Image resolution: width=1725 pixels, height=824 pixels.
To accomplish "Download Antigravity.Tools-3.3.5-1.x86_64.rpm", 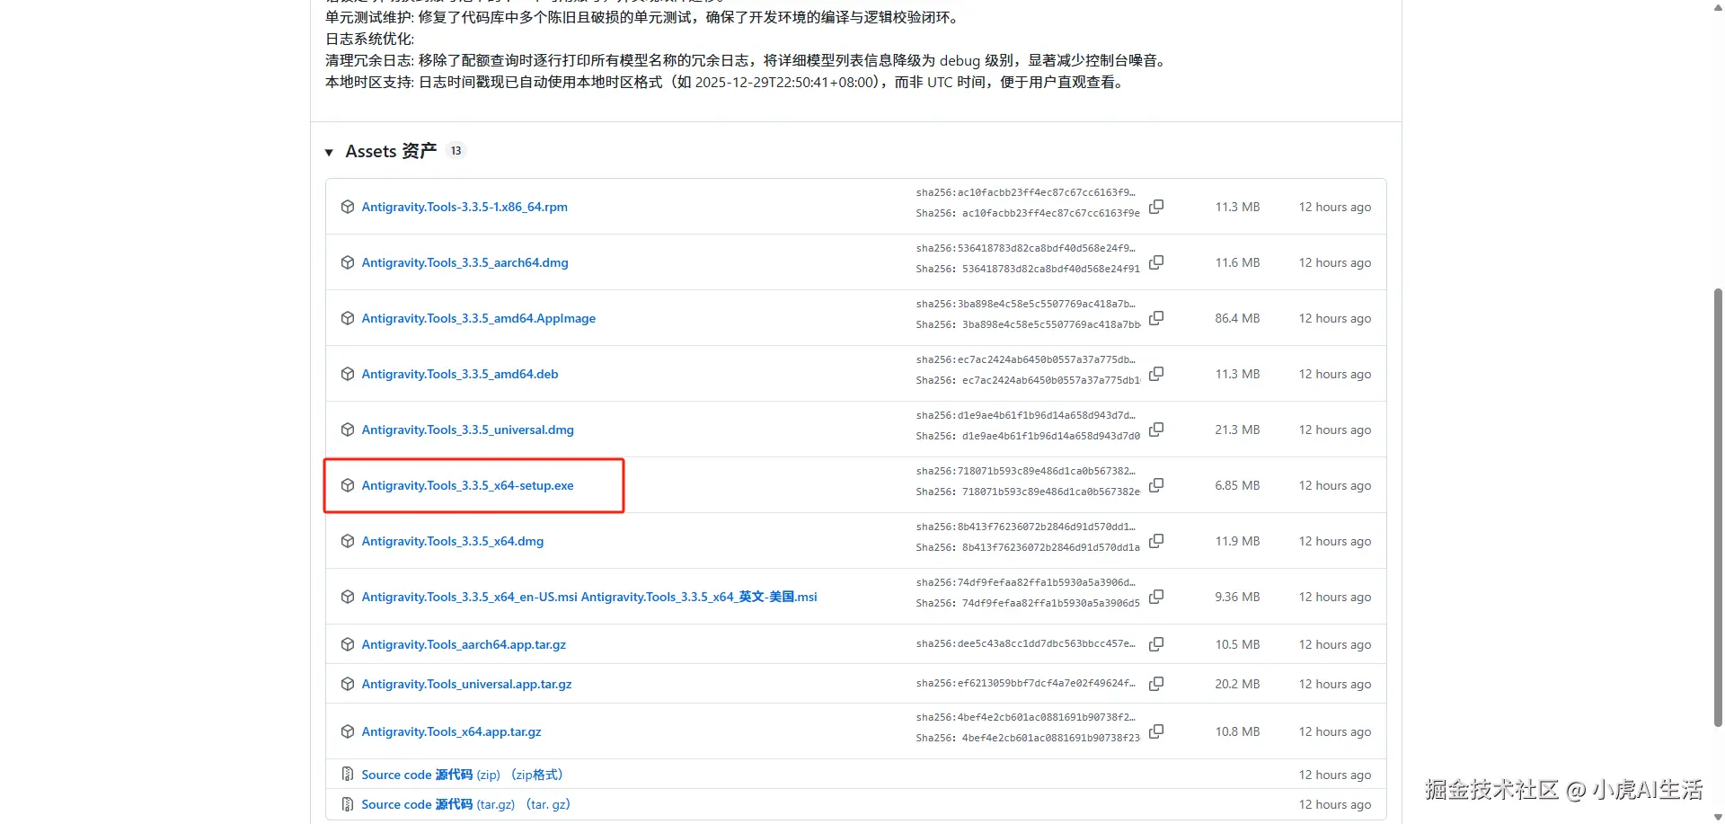I will (x=464, y=207).
